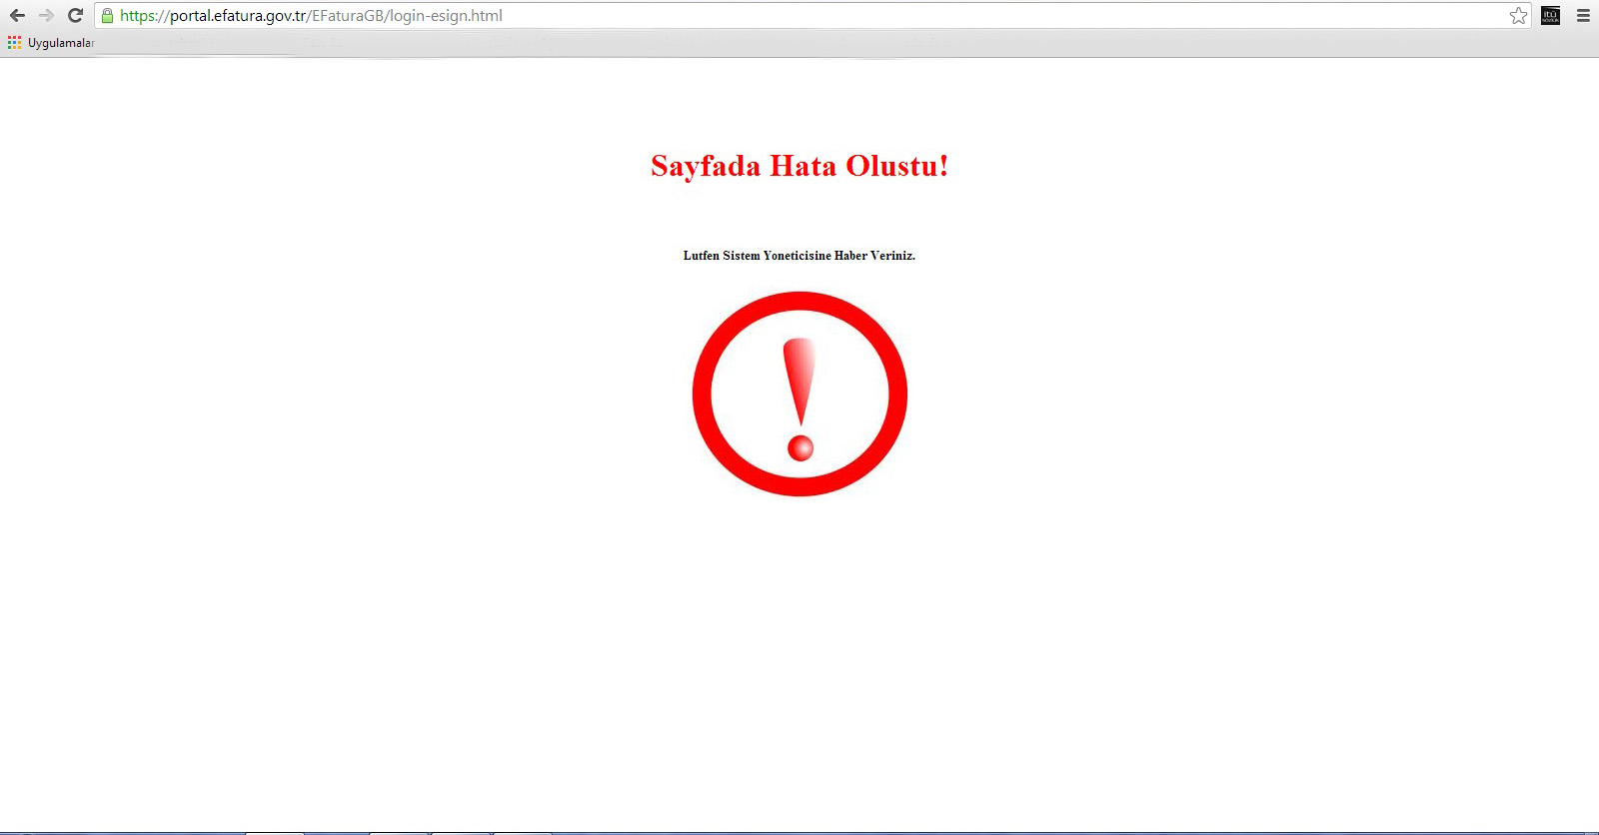Click the forward navigation arrow
Viewport: 1599px width, 835px height.
coord(46,15)
